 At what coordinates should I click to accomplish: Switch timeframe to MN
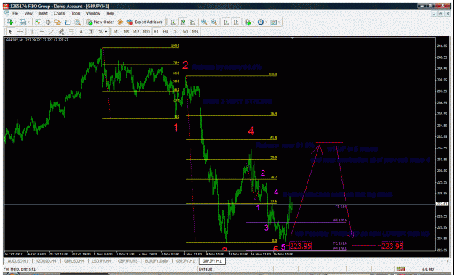pos(195,31)
